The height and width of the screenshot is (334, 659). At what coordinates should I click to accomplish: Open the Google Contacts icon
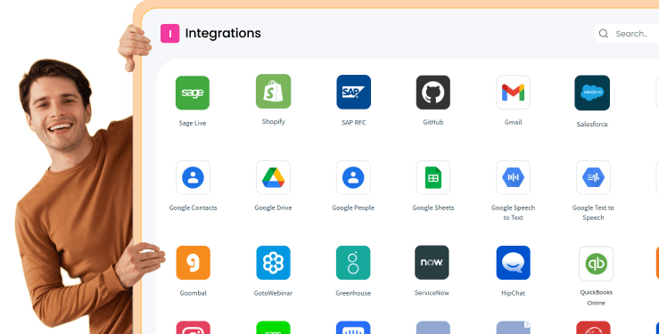point(193,177)
